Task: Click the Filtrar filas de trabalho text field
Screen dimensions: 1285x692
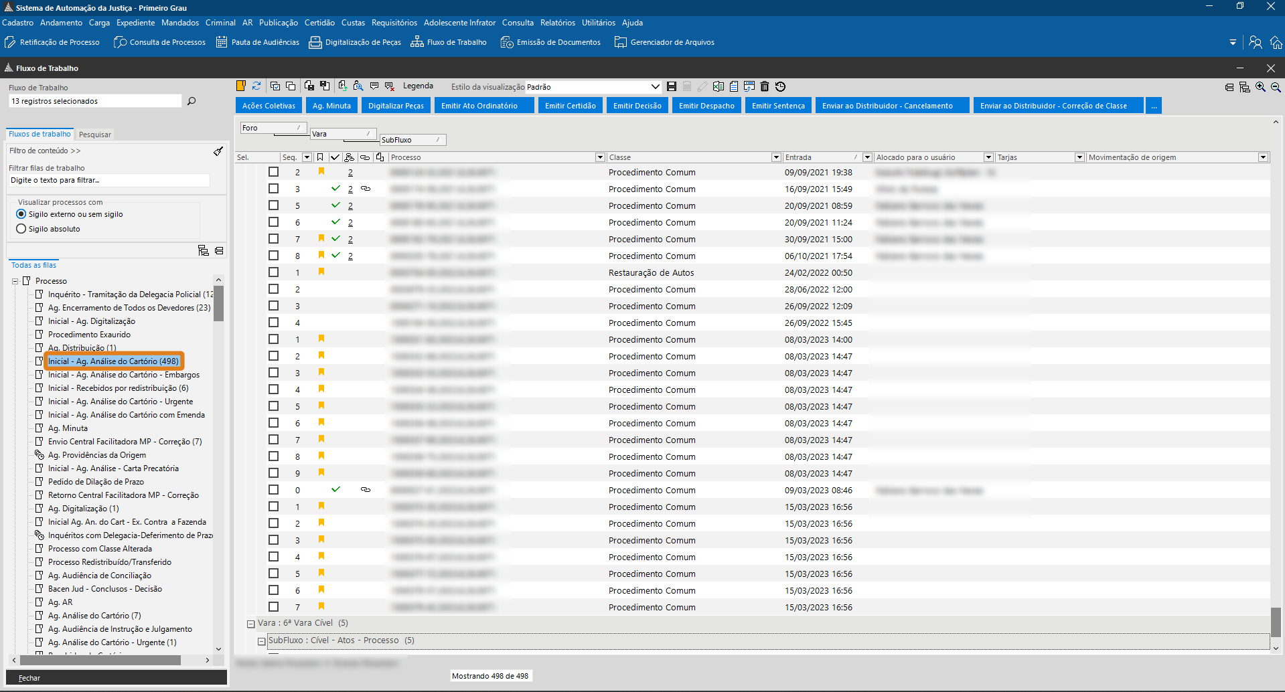Action: tap(109, 180)
